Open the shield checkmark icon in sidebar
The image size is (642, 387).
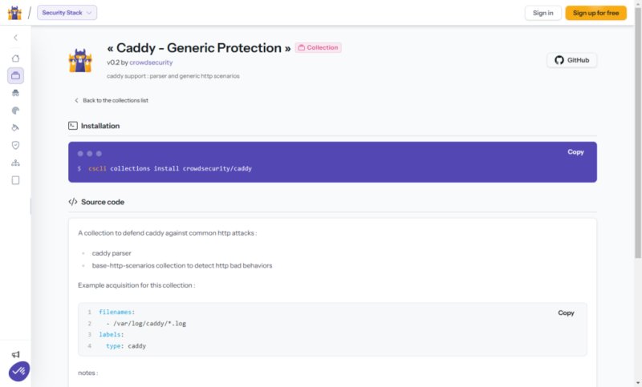(15, 145)
